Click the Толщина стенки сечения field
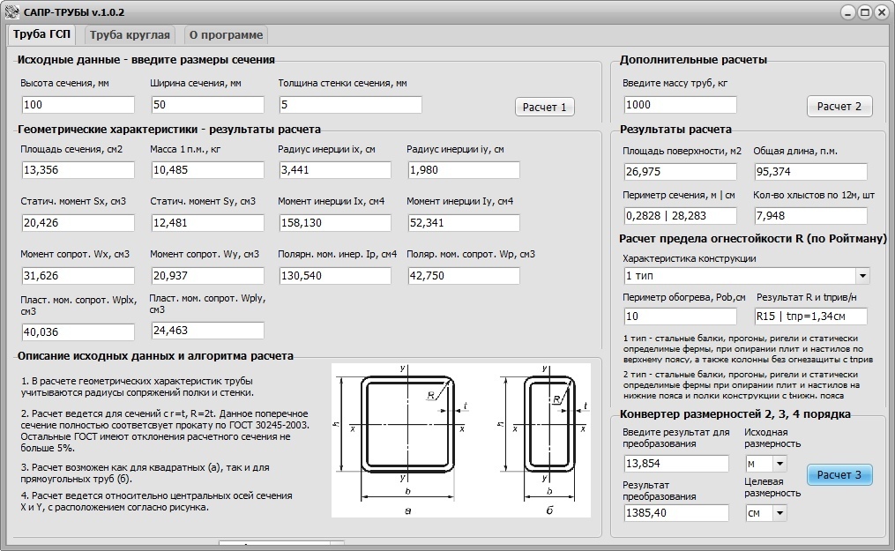895x551 pixels. point(350,105)
